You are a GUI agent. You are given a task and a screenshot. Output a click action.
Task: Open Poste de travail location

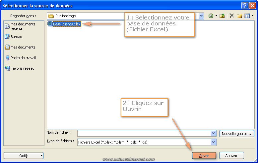tap(20, 58)
